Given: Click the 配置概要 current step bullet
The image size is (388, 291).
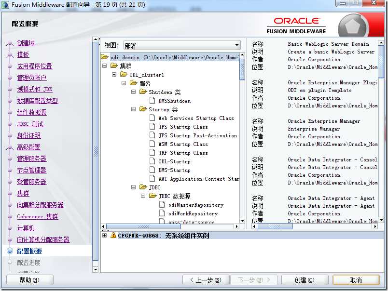Looking at the screenshot, I should point(10,251).
